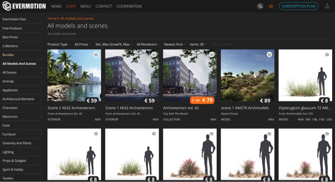The width and height of the screenshot is (335, 182).
Task: Open the NEWS menu item
Action: [x=56, y=7]
